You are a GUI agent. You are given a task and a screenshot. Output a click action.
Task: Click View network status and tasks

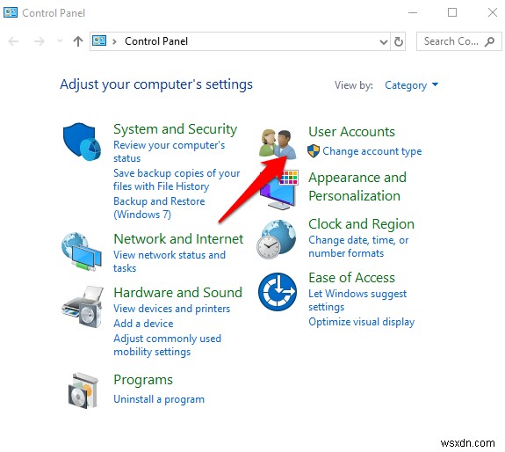[170, 261]
